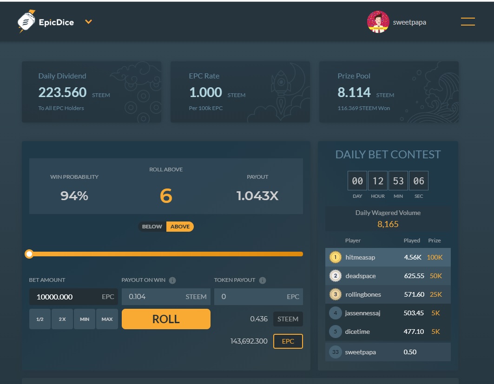The height and width of the screenshot is (384, 494).
Task: Click the Payout On Win info icon
Action: click(172, 280)
